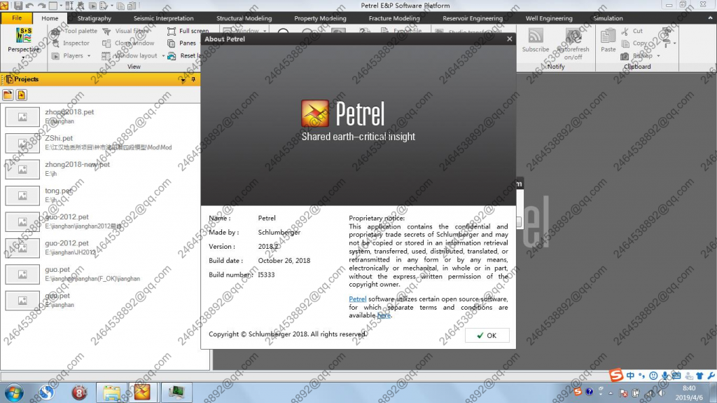This screenshot has width=717, height=403.
Task: Switch to the Property Modeling tab
Action: [320, 18]
